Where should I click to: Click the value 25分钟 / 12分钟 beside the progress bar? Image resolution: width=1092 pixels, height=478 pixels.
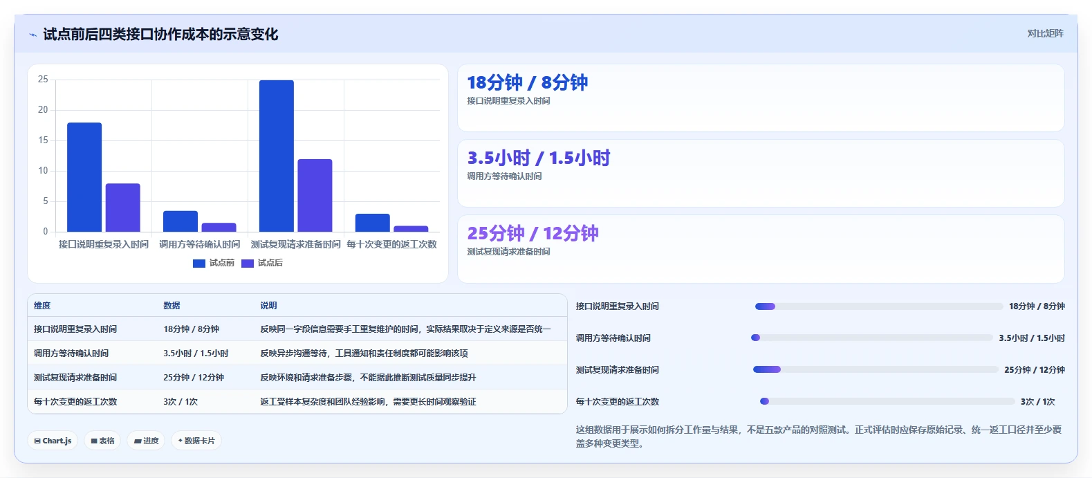[1035, 370]
